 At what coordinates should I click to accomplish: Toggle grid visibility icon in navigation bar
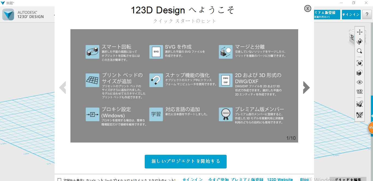(360, 92)
